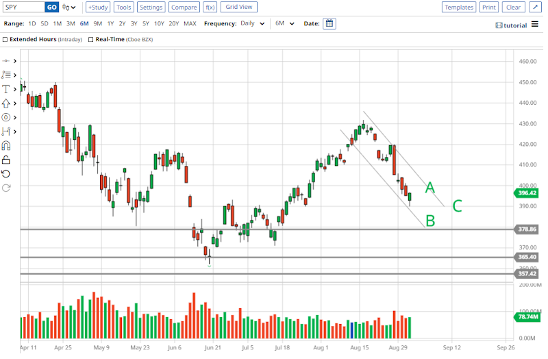Viewport: 548px width, 359px height.
Task: Click the 378.86 price level marker
Action: (527, 230)
